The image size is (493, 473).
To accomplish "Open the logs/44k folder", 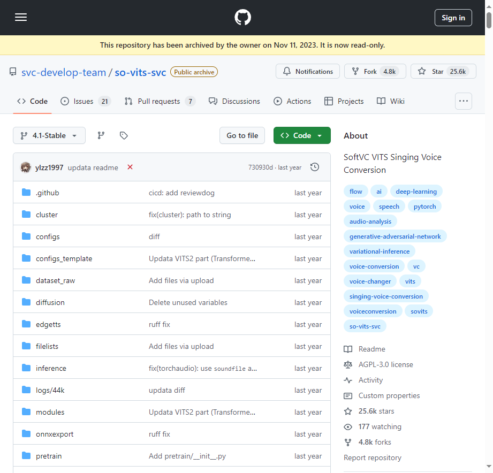I will 50,391.
